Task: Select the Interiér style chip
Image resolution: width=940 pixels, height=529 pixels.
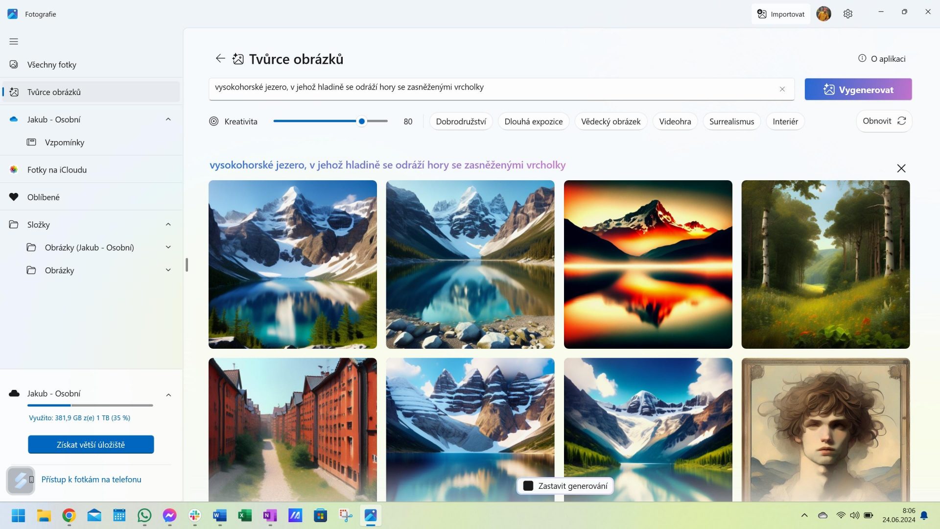Action: click(x=785, y=121)
